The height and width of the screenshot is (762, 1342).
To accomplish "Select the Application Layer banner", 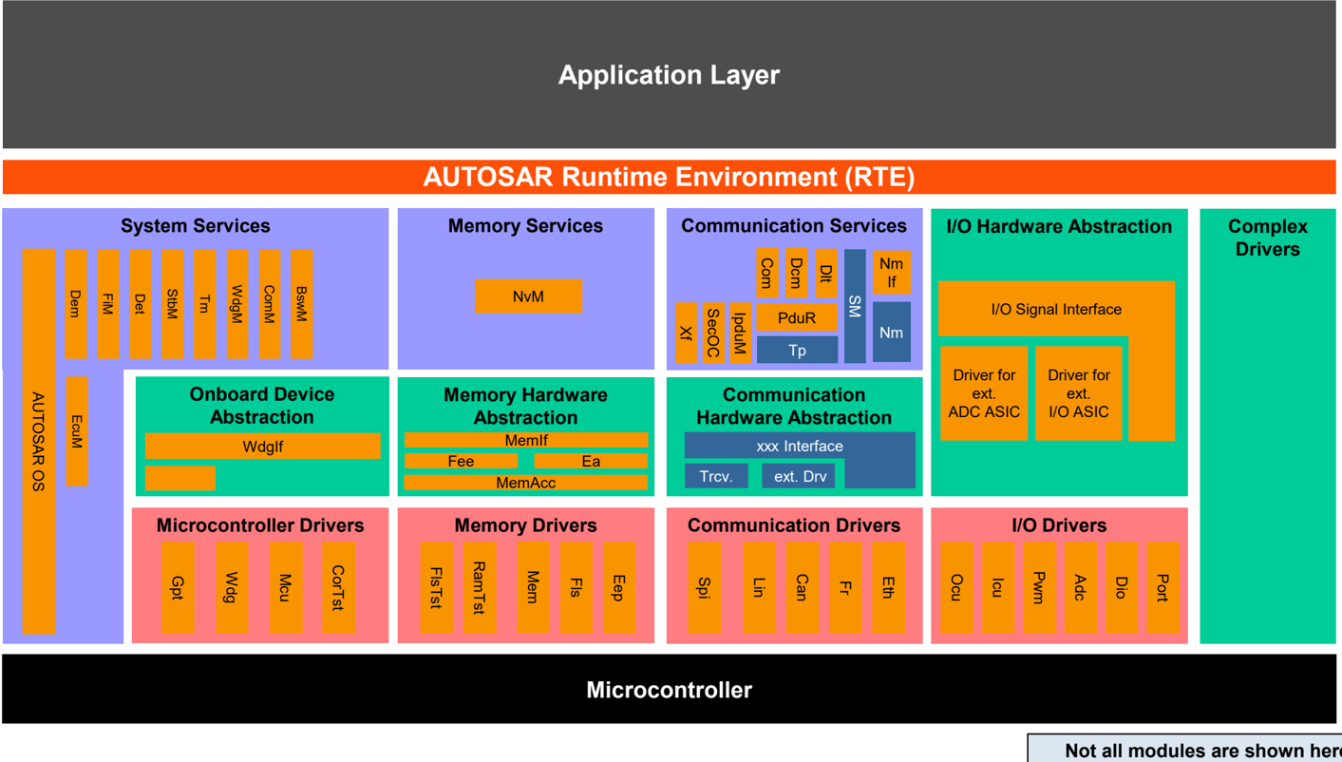I will 669,75.
